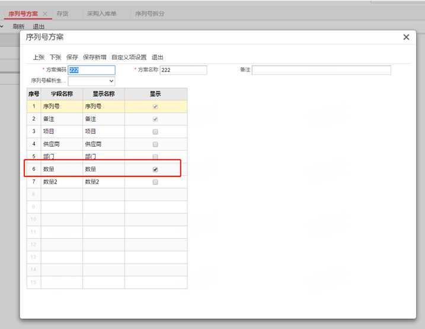Go to previous record with 上张
Image resolution: width=425 pixels, height=329 pixels.
point(39,57)
